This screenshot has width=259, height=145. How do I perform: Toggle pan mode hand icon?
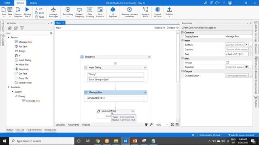(x=146, y=124)
